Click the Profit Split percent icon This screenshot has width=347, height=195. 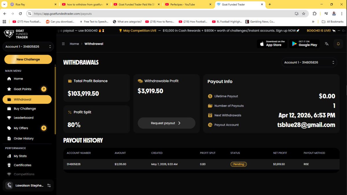[70, 112]
